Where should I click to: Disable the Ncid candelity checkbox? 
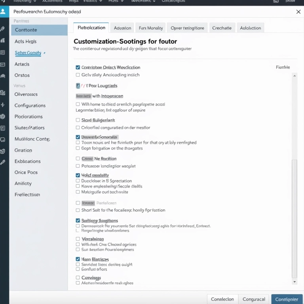[78, 175]
